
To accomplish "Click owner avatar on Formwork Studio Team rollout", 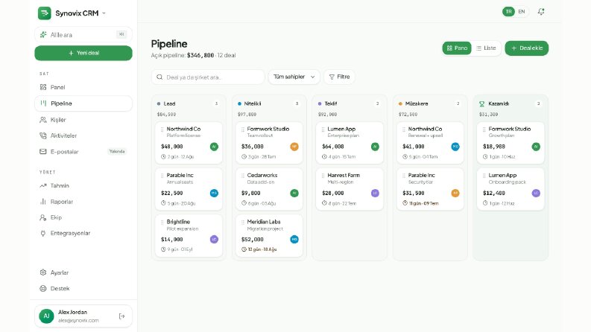I will 294,147.
